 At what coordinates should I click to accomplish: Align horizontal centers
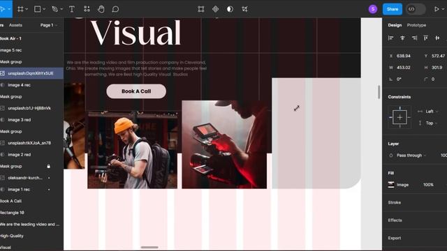pos(402,38)
